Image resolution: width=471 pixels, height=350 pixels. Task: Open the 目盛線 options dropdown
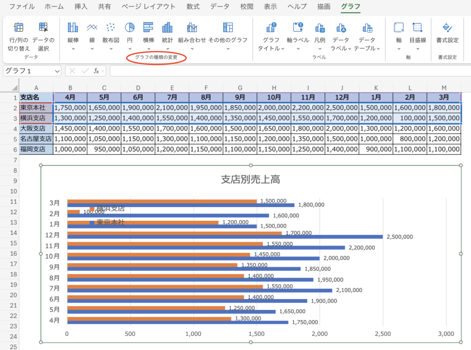click(x=417, y=48)
